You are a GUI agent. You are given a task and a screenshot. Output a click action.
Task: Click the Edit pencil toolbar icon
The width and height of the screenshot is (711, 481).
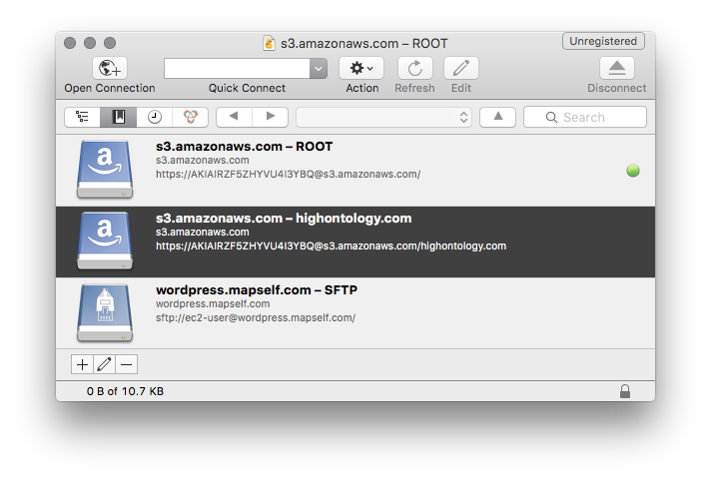[x=460, y=68]
